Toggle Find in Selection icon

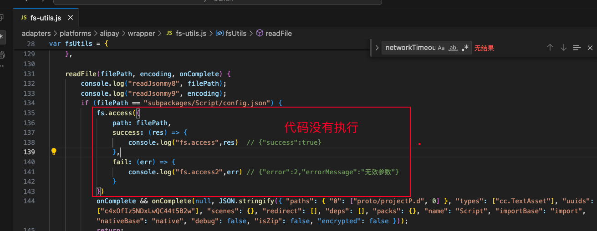577,48
